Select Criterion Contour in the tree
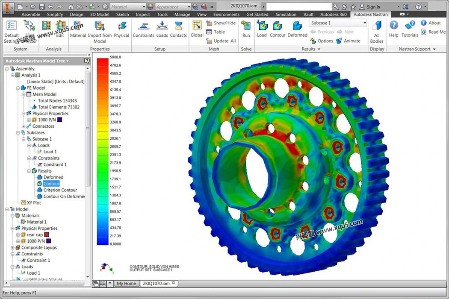Viewport: 449px width, 299px height. (60, 190)
